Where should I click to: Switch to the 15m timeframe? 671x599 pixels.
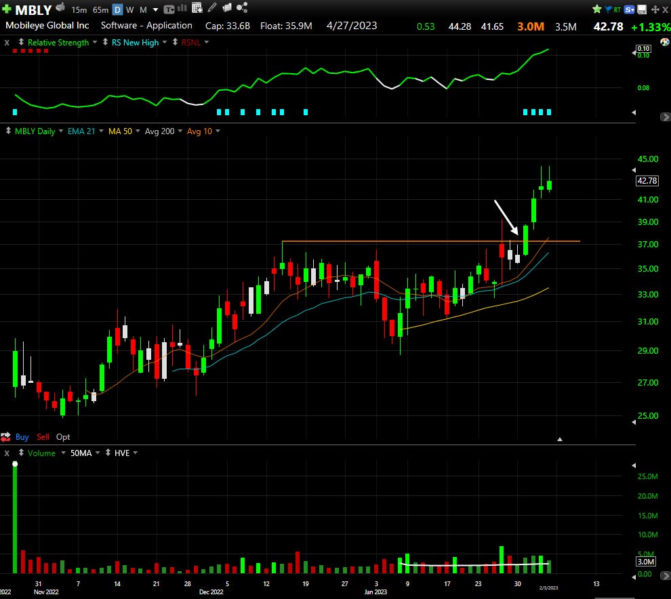79,9
